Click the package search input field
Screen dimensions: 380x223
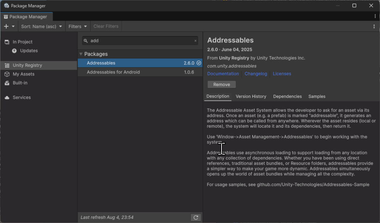click(141, 41)
